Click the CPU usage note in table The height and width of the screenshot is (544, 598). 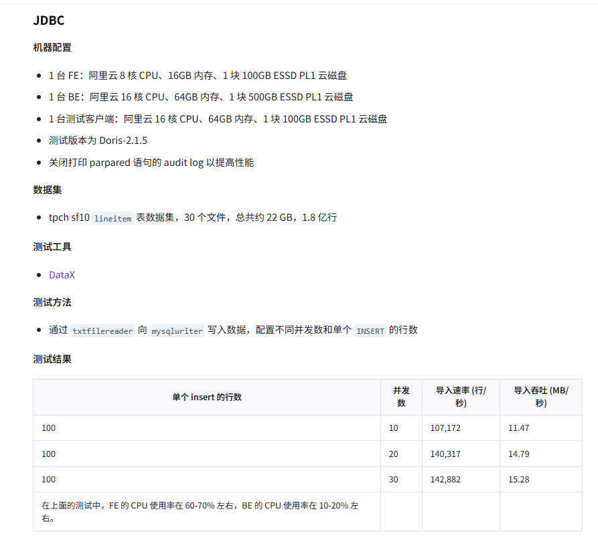tap(207, 512)
